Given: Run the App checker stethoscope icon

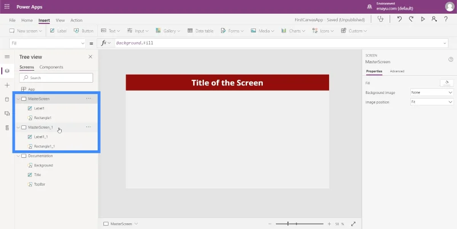Looking at the screenshot, I should (x=380, y=19).
